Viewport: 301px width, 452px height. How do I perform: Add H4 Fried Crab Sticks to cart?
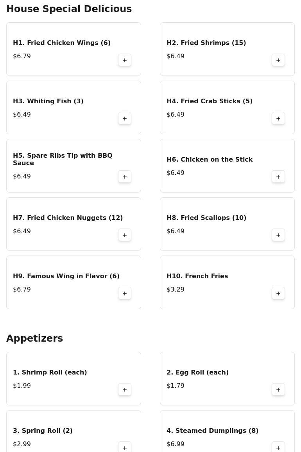tap(278, 118)
